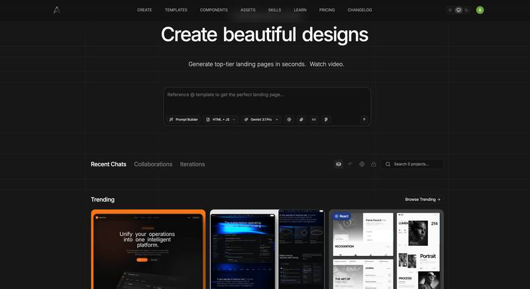The width and height of the screenshot is (530, 289).
Task: Open the Templates nav item
Action: coord(176,10)
